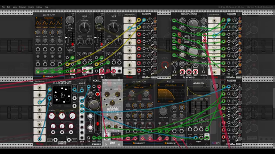Click the Noise Plethora PROG A digit display
The width and height of the screenshot is (275, 154).
(x=179, y=34)
